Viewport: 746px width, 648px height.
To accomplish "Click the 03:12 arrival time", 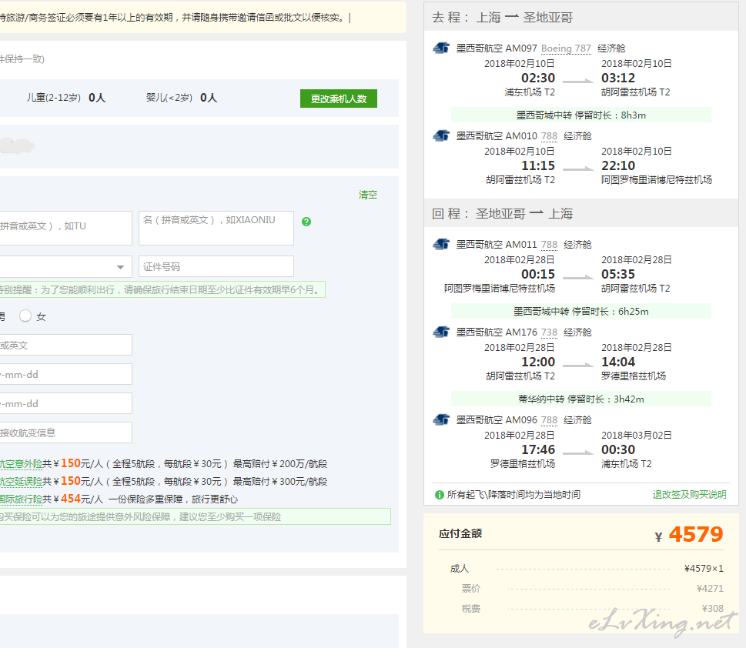I will click(618, 78).
